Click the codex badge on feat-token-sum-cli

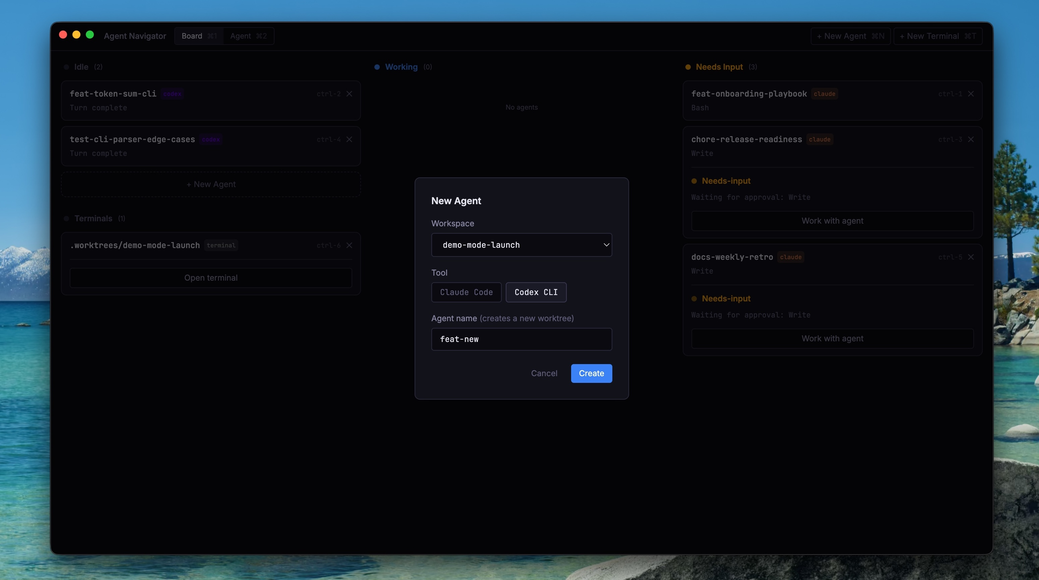click(x=172, y=94)
